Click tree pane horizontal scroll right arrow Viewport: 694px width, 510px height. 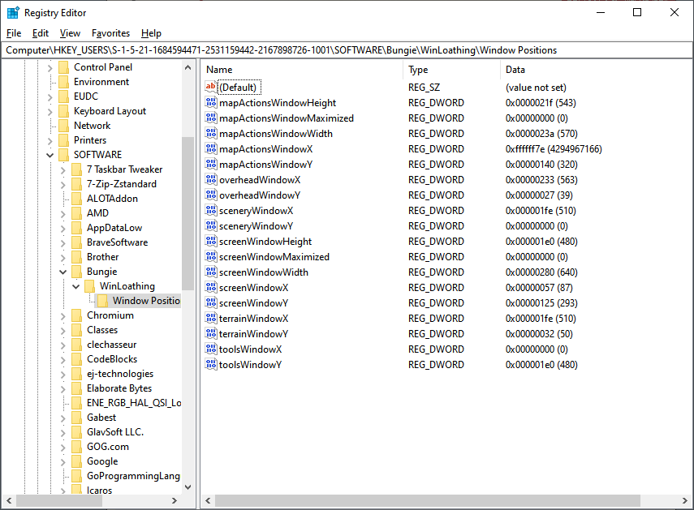pyautogui.click(x=175, y=501)
